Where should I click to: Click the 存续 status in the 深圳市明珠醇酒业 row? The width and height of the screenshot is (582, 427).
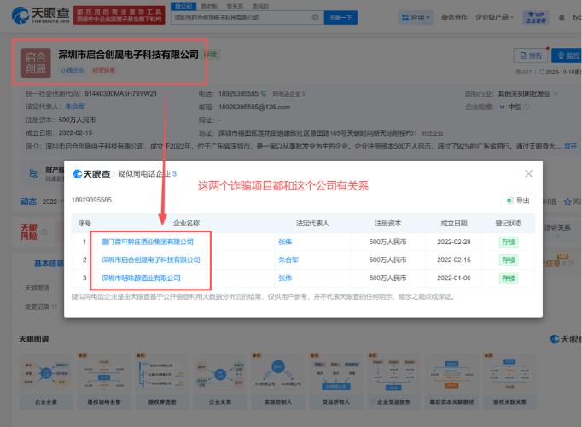(509, 278)
